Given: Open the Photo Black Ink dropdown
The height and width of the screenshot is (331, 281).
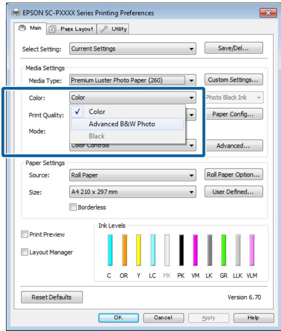Looking at the screenshot, I should coord(234,97).
